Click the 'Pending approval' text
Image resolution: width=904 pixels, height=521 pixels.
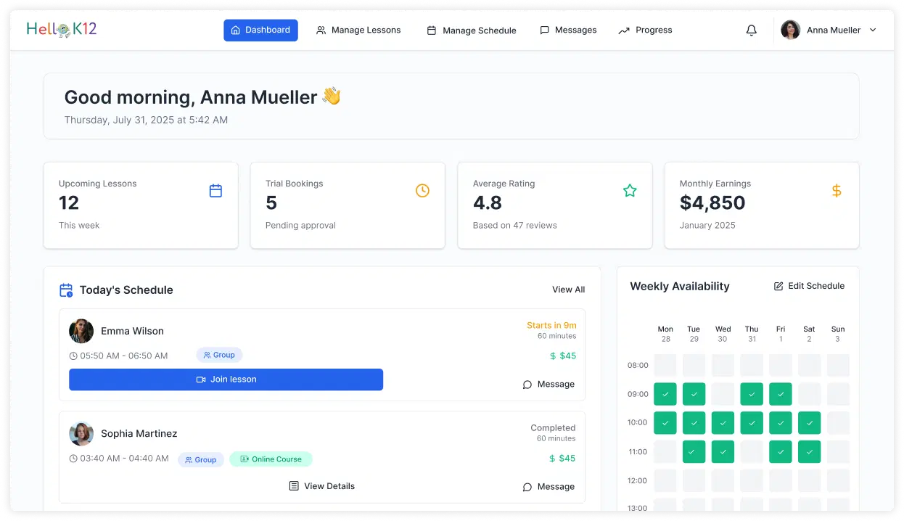(300, 226)
